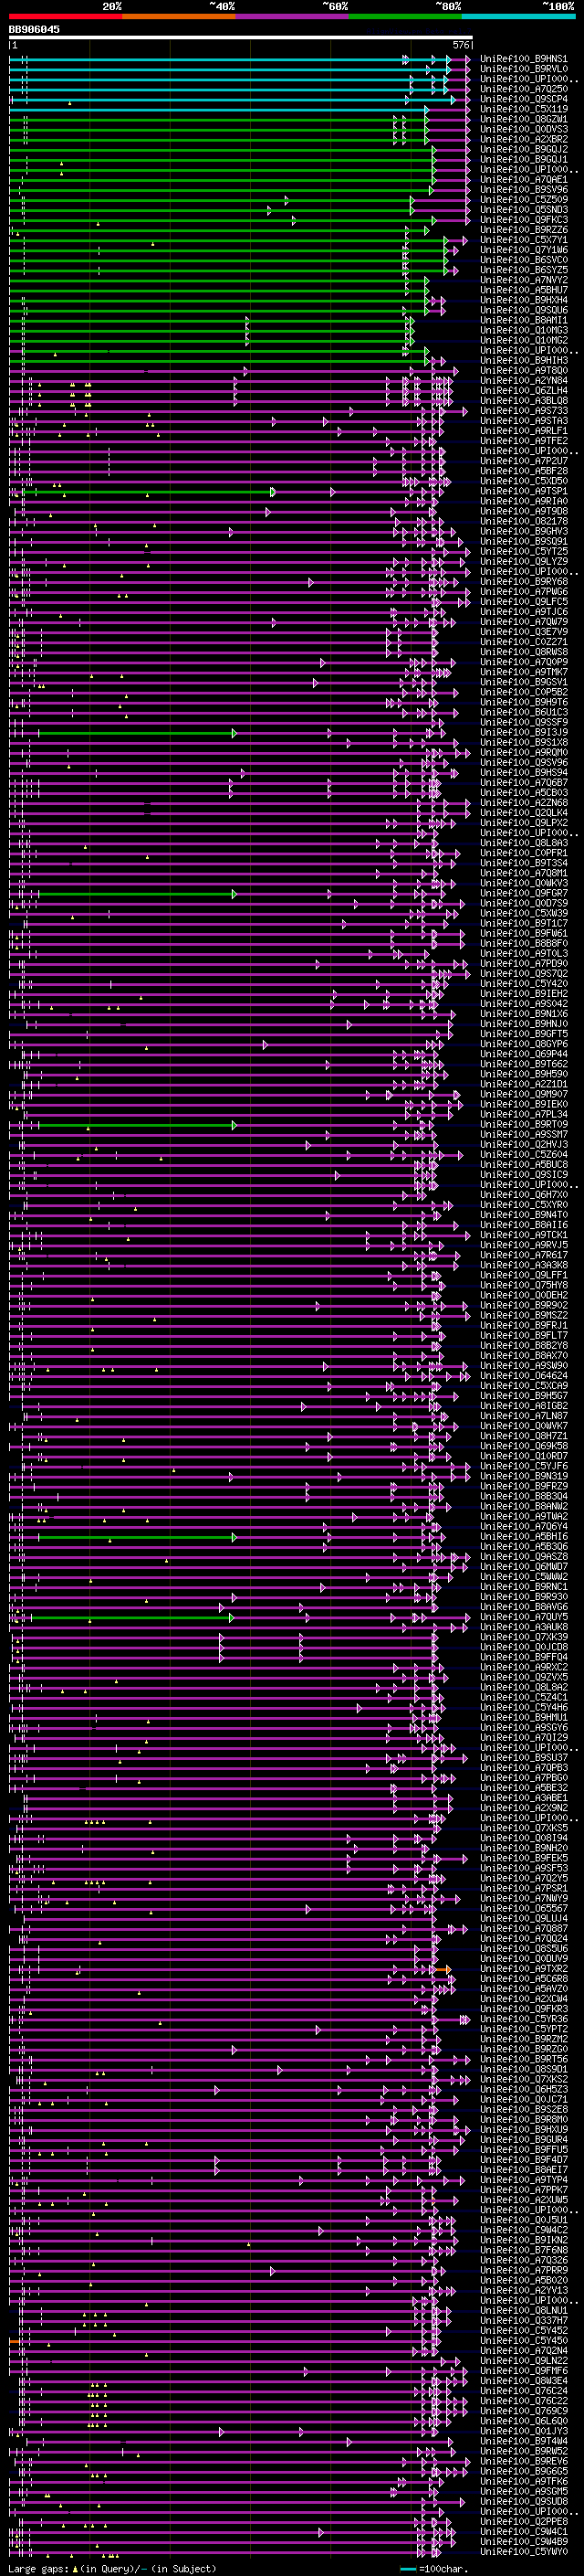The image size is (584, 2576).
Task: Select the UniRef100_B9SV96 label
Action: click(524, 190)
